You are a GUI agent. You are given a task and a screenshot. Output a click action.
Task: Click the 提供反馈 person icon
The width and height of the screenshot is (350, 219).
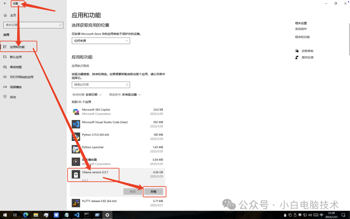click(x=297, y=57)
